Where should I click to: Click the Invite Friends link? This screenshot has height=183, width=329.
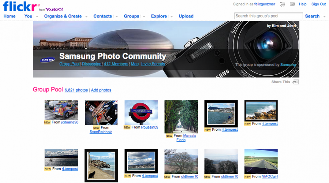[x=153, y=64]
